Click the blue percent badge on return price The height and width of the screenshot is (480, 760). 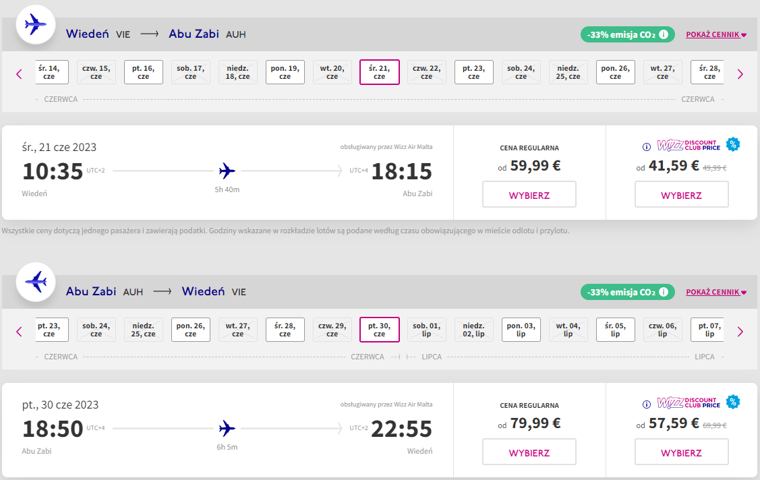tap(733, 402)
